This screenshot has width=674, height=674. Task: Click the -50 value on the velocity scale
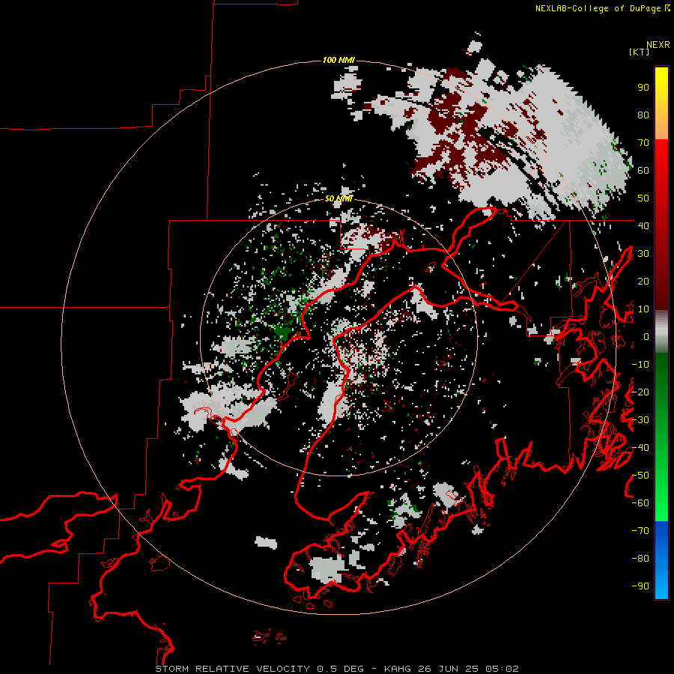pos(640,475)
